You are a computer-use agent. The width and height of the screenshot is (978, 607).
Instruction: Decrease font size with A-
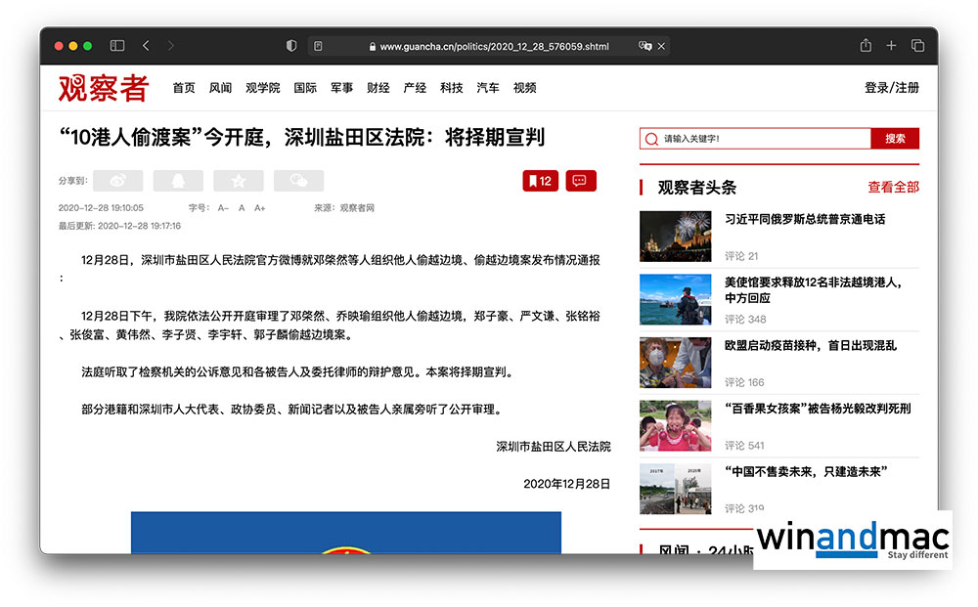point(223,208)
